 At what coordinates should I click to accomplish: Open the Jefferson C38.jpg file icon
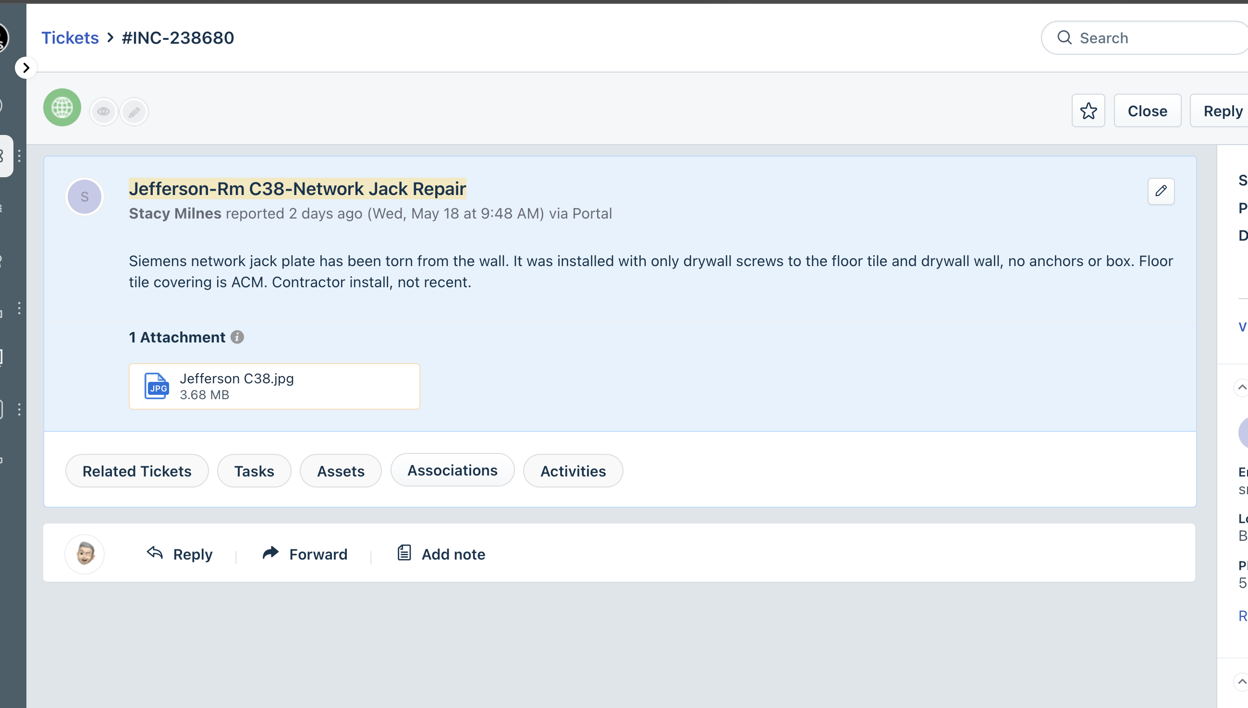tap(156, 387)
